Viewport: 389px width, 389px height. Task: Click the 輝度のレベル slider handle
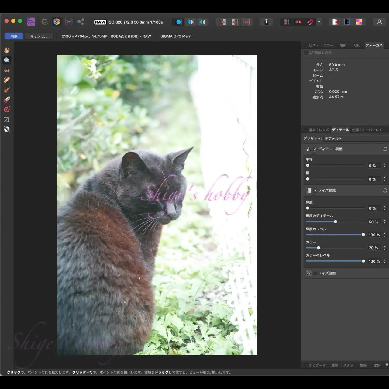(x=363, y=235)
